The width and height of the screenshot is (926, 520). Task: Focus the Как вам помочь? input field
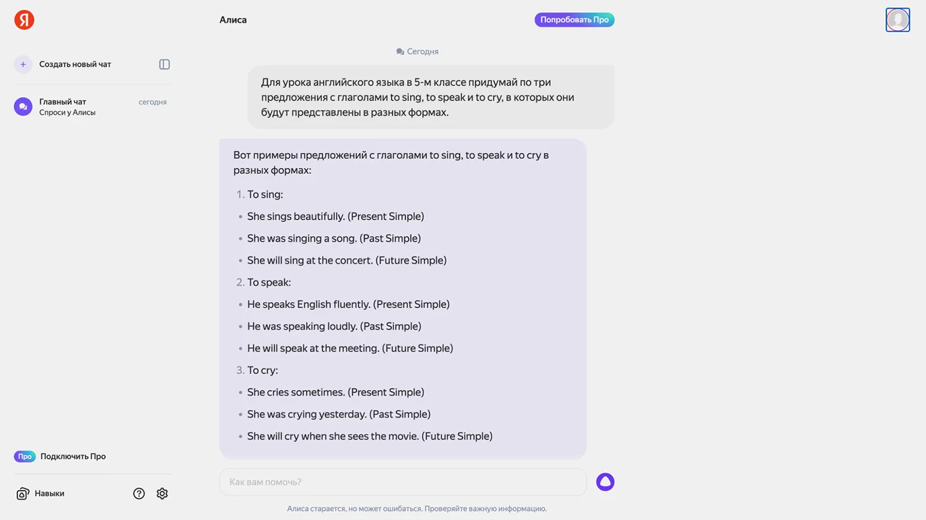(402, 482)
